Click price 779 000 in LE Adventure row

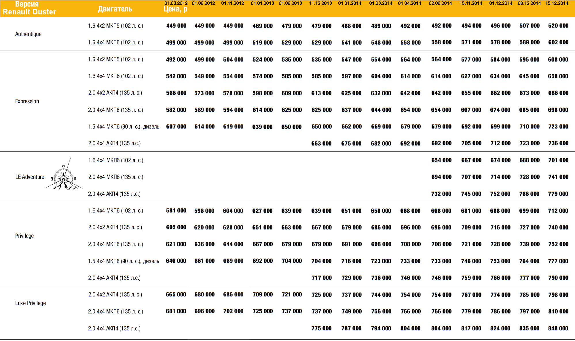[x=558, y=194]
